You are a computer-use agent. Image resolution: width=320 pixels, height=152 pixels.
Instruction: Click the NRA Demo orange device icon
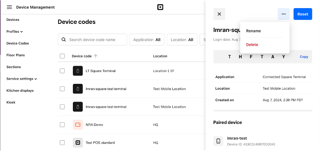point(78,125)
